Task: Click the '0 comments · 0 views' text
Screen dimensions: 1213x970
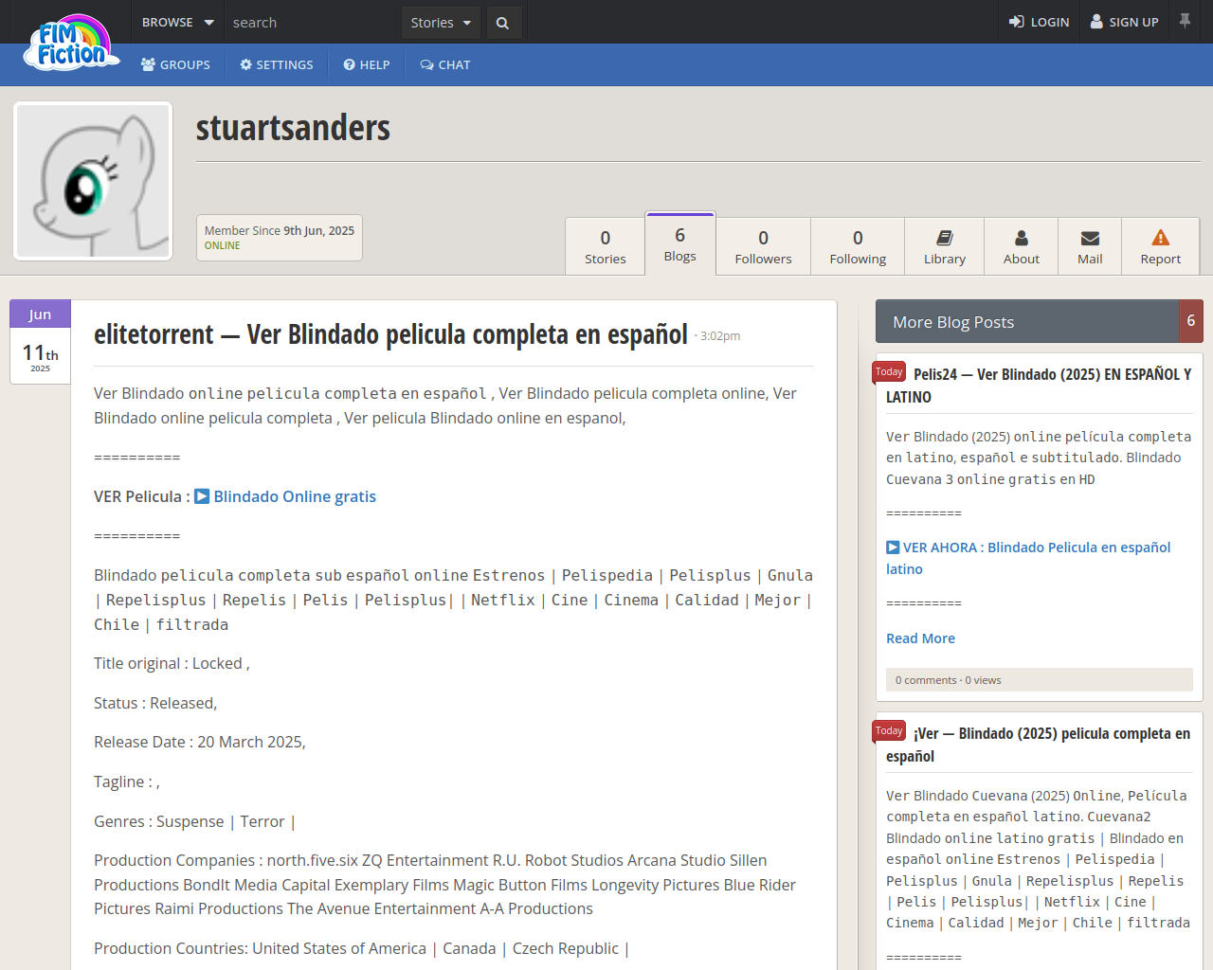Action: pyautogui.click(x=948, y=680)
